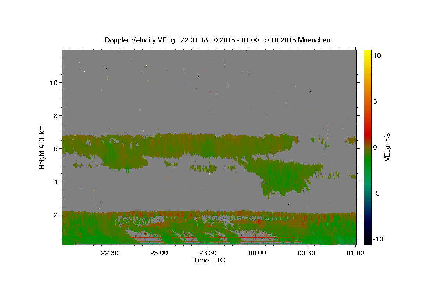Click the 00:30 time tick label
The width and height of the screenshot is (441, 294).
[306, 253]
